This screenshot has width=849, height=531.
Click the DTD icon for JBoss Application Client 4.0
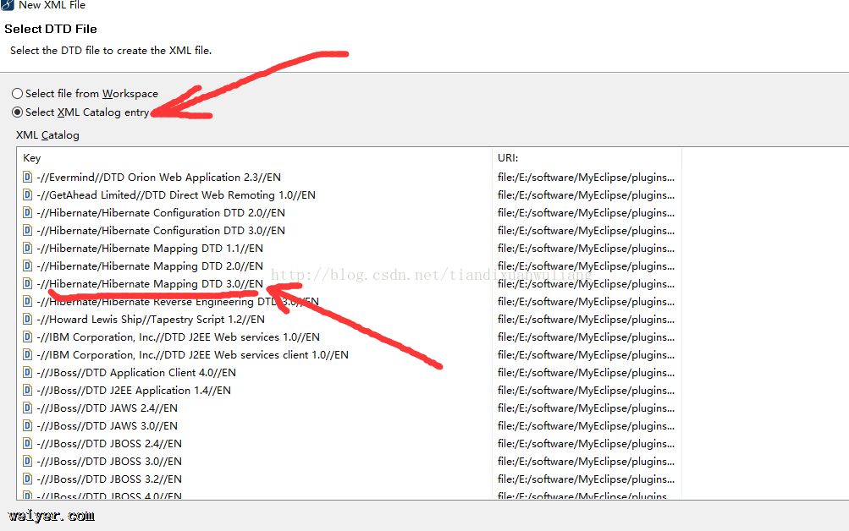[x=28, y=373]
